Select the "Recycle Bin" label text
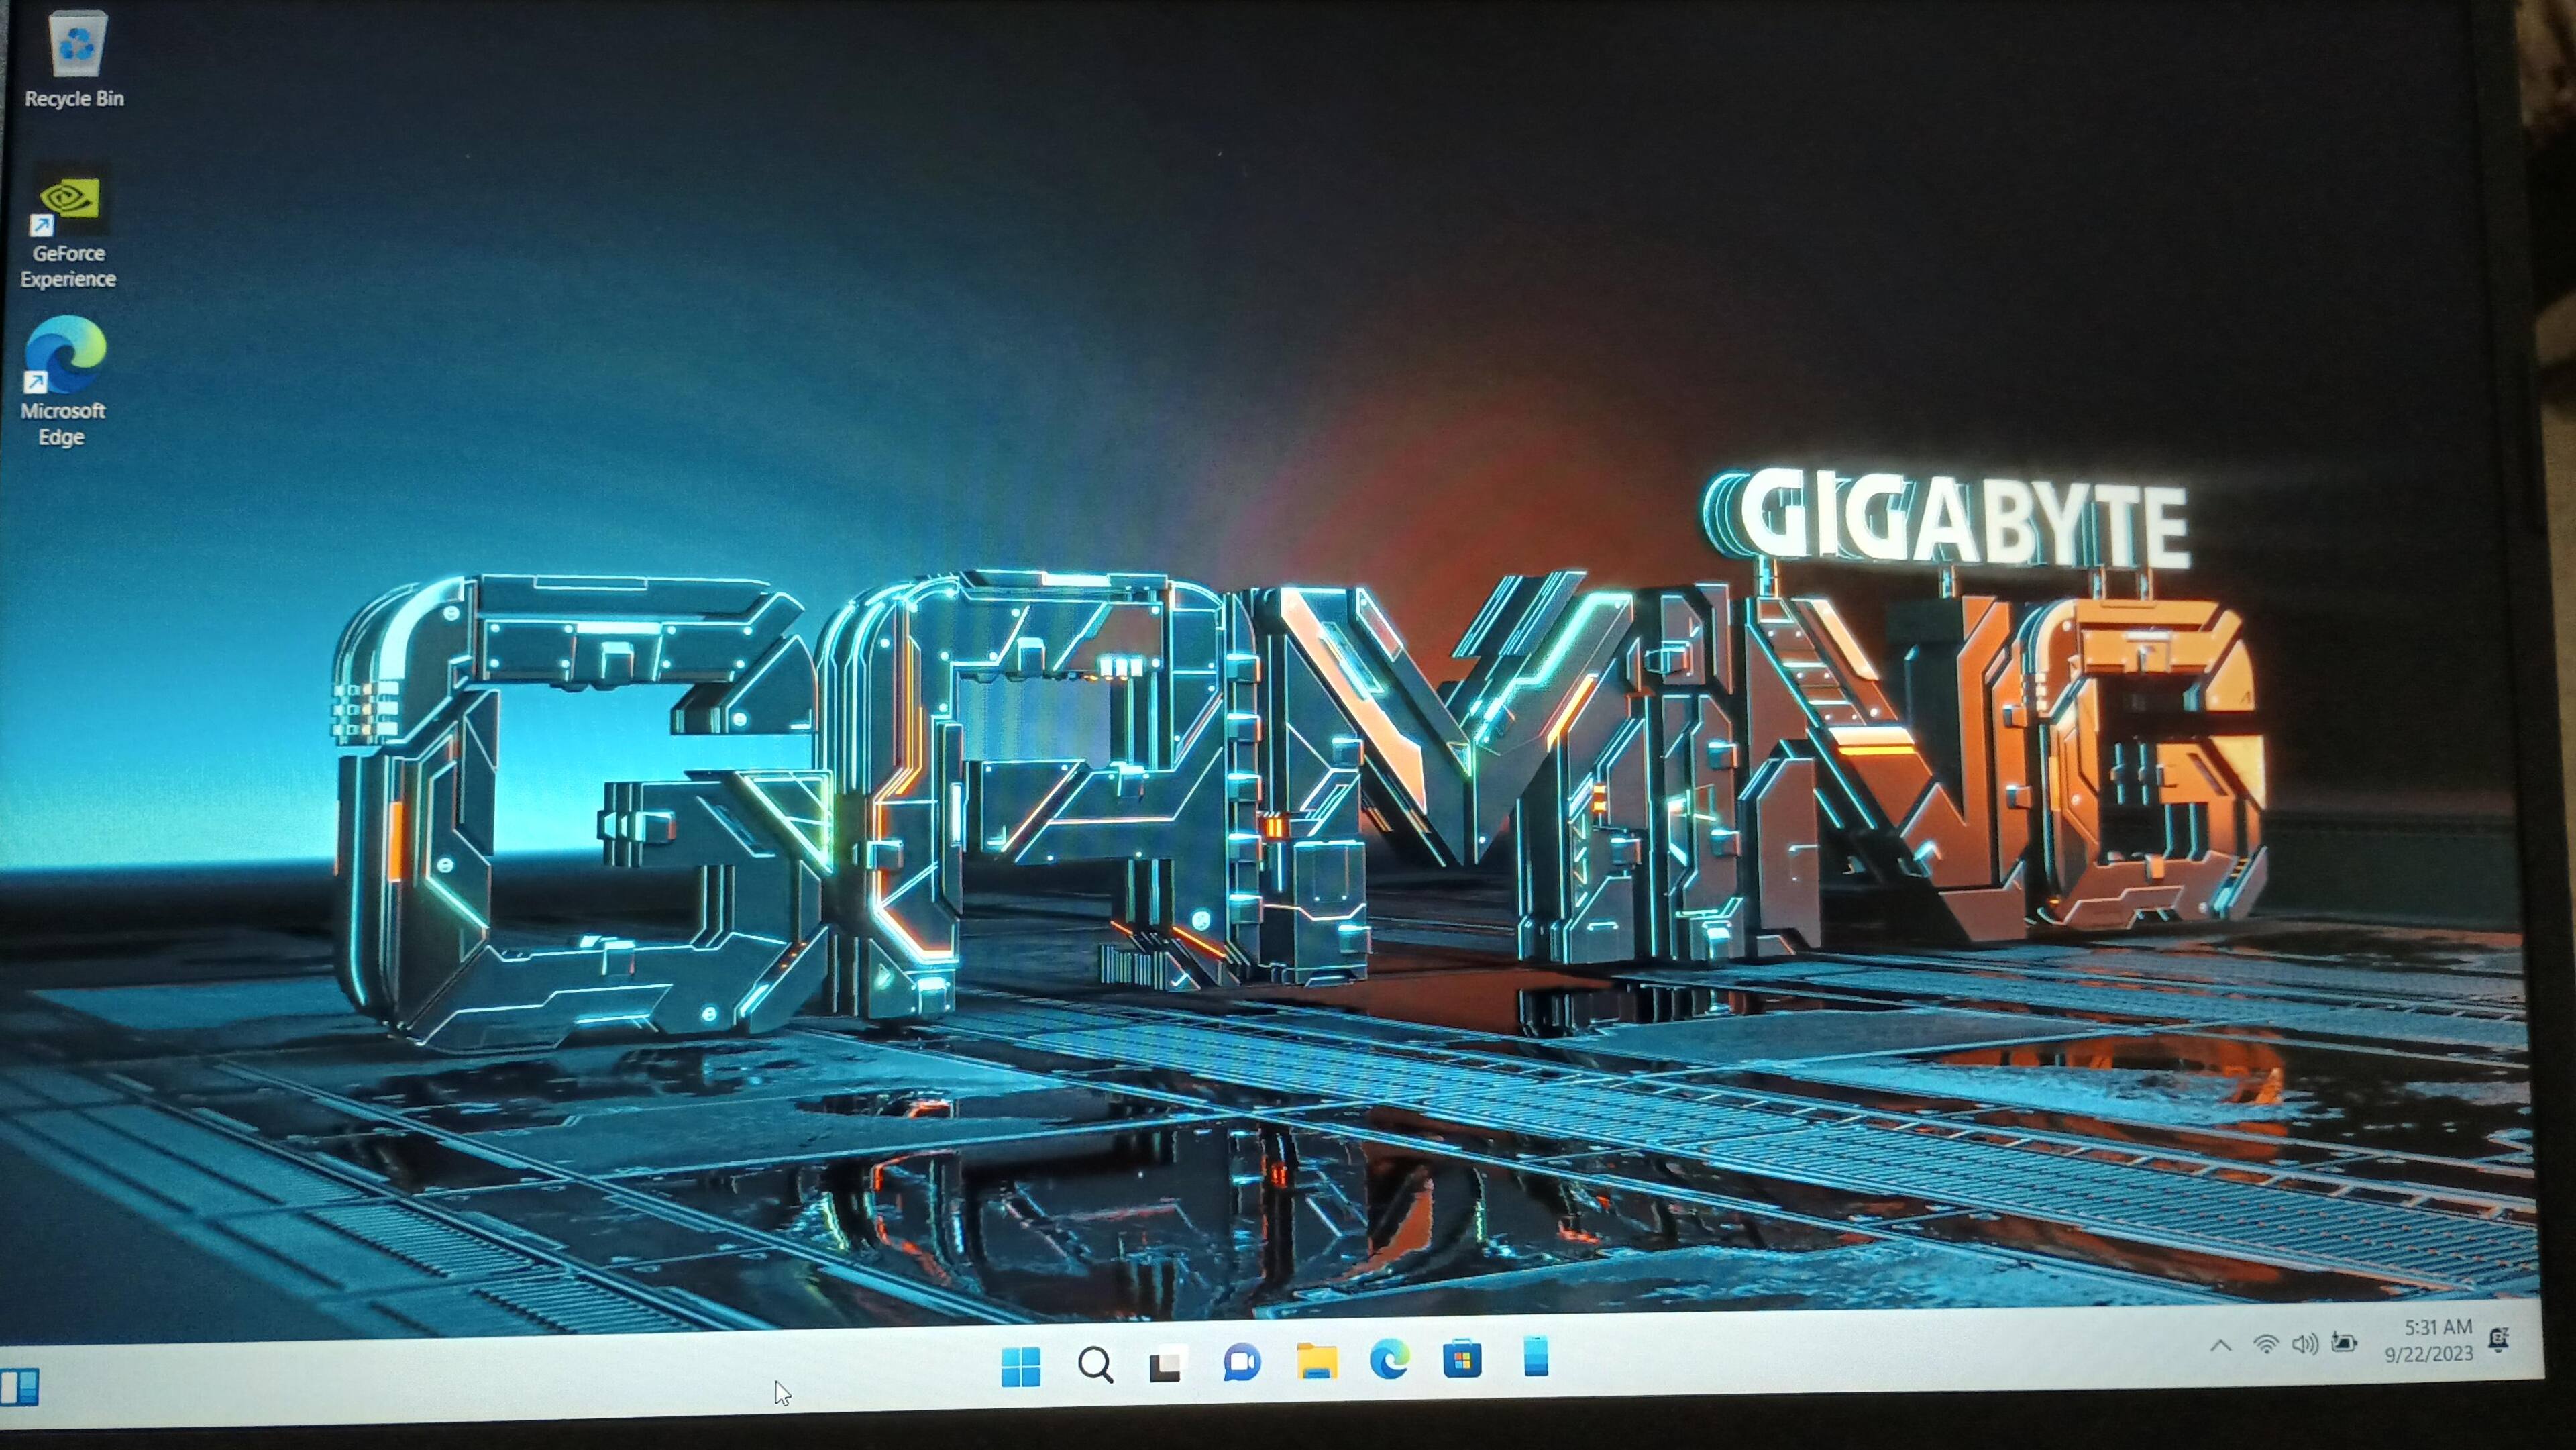The image size is (2576, 1450). (74, 99)
